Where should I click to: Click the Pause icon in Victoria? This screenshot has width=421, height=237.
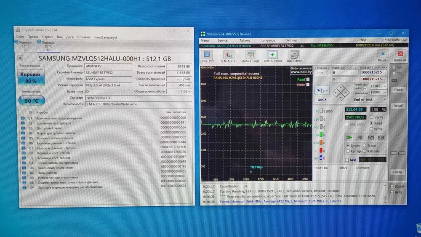pyautogui.click(x=383, y=54)
